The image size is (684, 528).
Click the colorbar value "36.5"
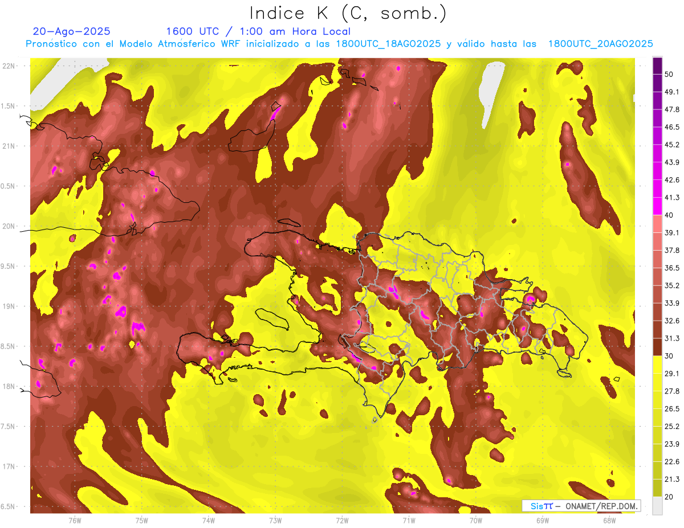click(x=671, y=268)
